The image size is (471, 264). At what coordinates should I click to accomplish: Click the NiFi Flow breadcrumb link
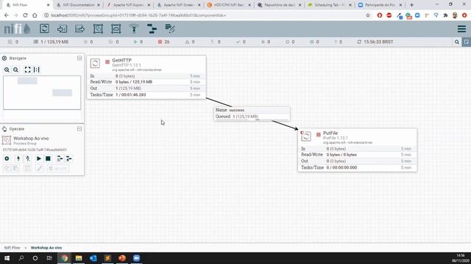click(x=12, y=248)
